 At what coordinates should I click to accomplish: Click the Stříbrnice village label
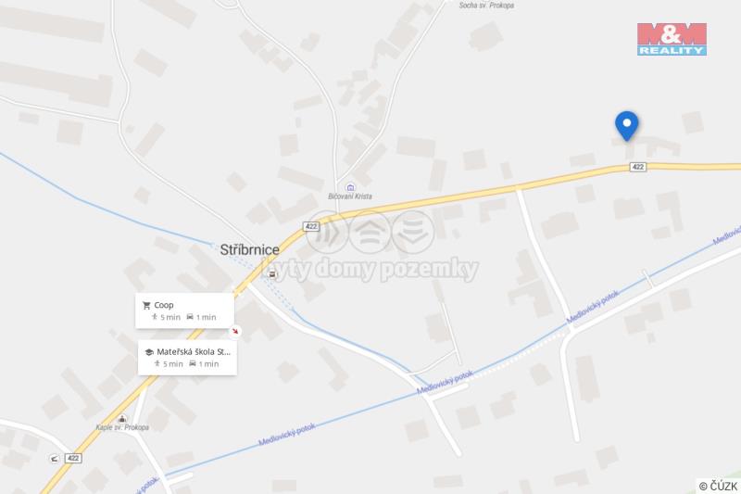pos(249,249)
